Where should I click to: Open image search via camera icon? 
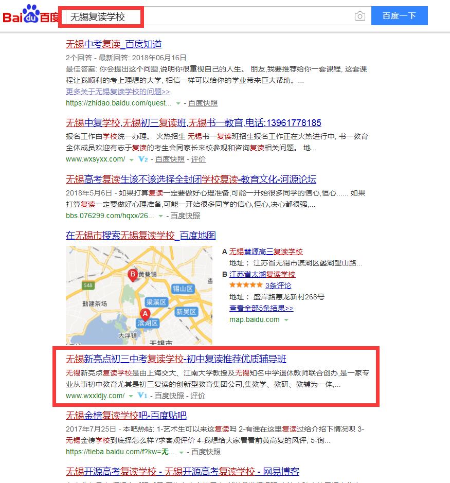coord(360,16)
